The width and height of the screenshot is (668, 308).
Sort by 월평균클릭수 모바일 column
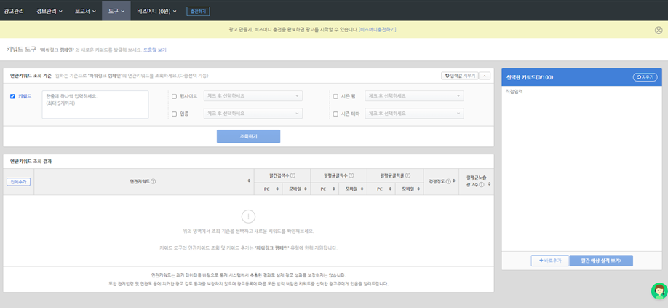pos(362,189)
